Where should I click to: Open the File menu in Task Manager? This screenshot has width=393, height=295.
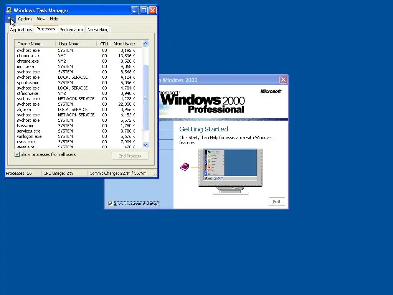tap(10, 19)
